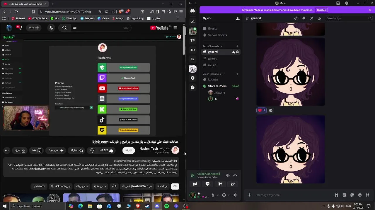Save video to a playlist
This screenshot has width=375, height=210.
pos(37,150)
